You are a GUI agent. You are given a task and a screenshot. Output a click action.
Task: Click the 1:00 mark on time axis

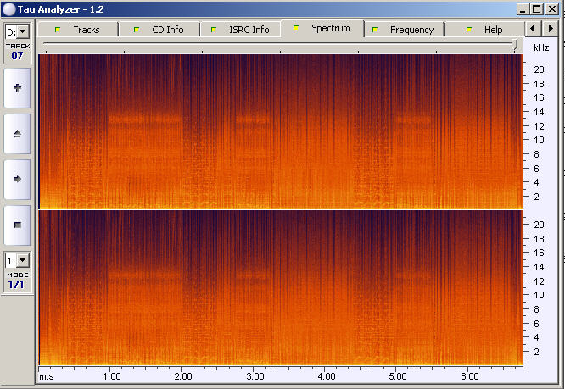[111, 375]
